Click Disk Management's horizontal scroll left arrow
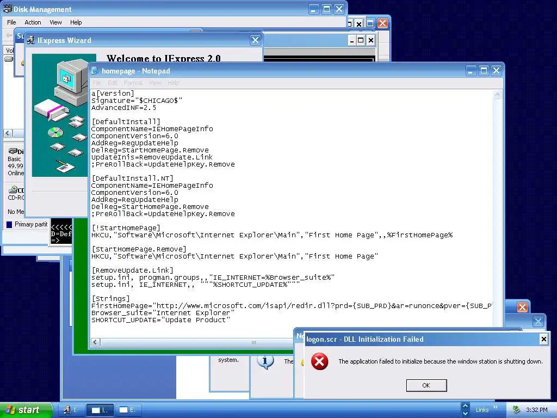Screen dimensions: 557x418 coord(8,133)
